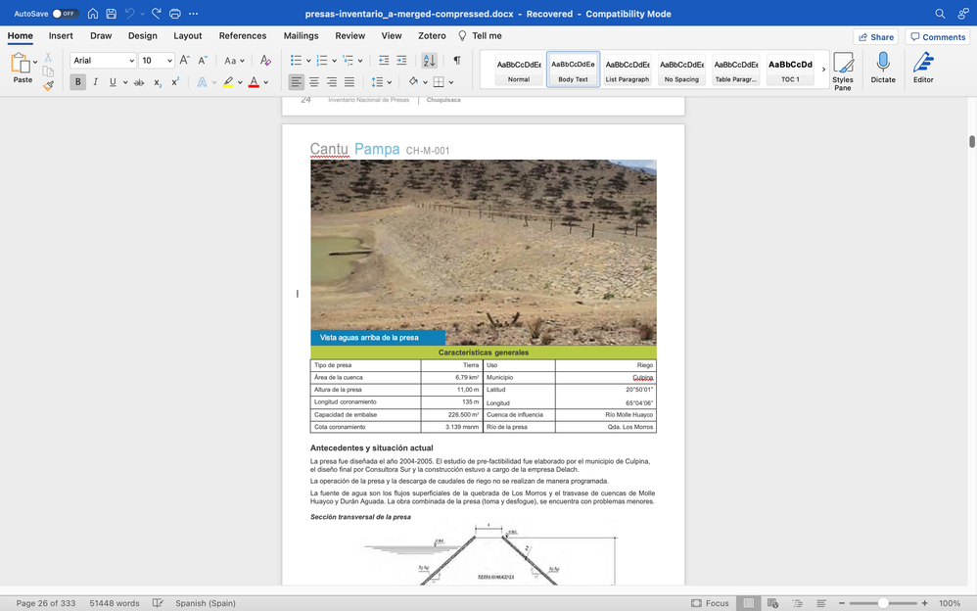Viewport: 977px width, 611px height.
Task: Switch to Outline view in status bar
Action: pyautogui.click(x=798, y=603)
